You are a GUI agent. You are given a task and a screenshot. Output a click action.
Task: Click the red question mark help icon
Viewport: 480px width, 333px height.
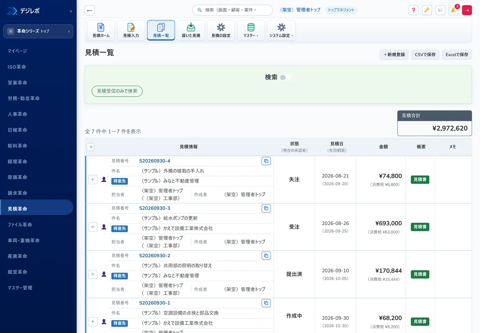[x=413, y=10]
